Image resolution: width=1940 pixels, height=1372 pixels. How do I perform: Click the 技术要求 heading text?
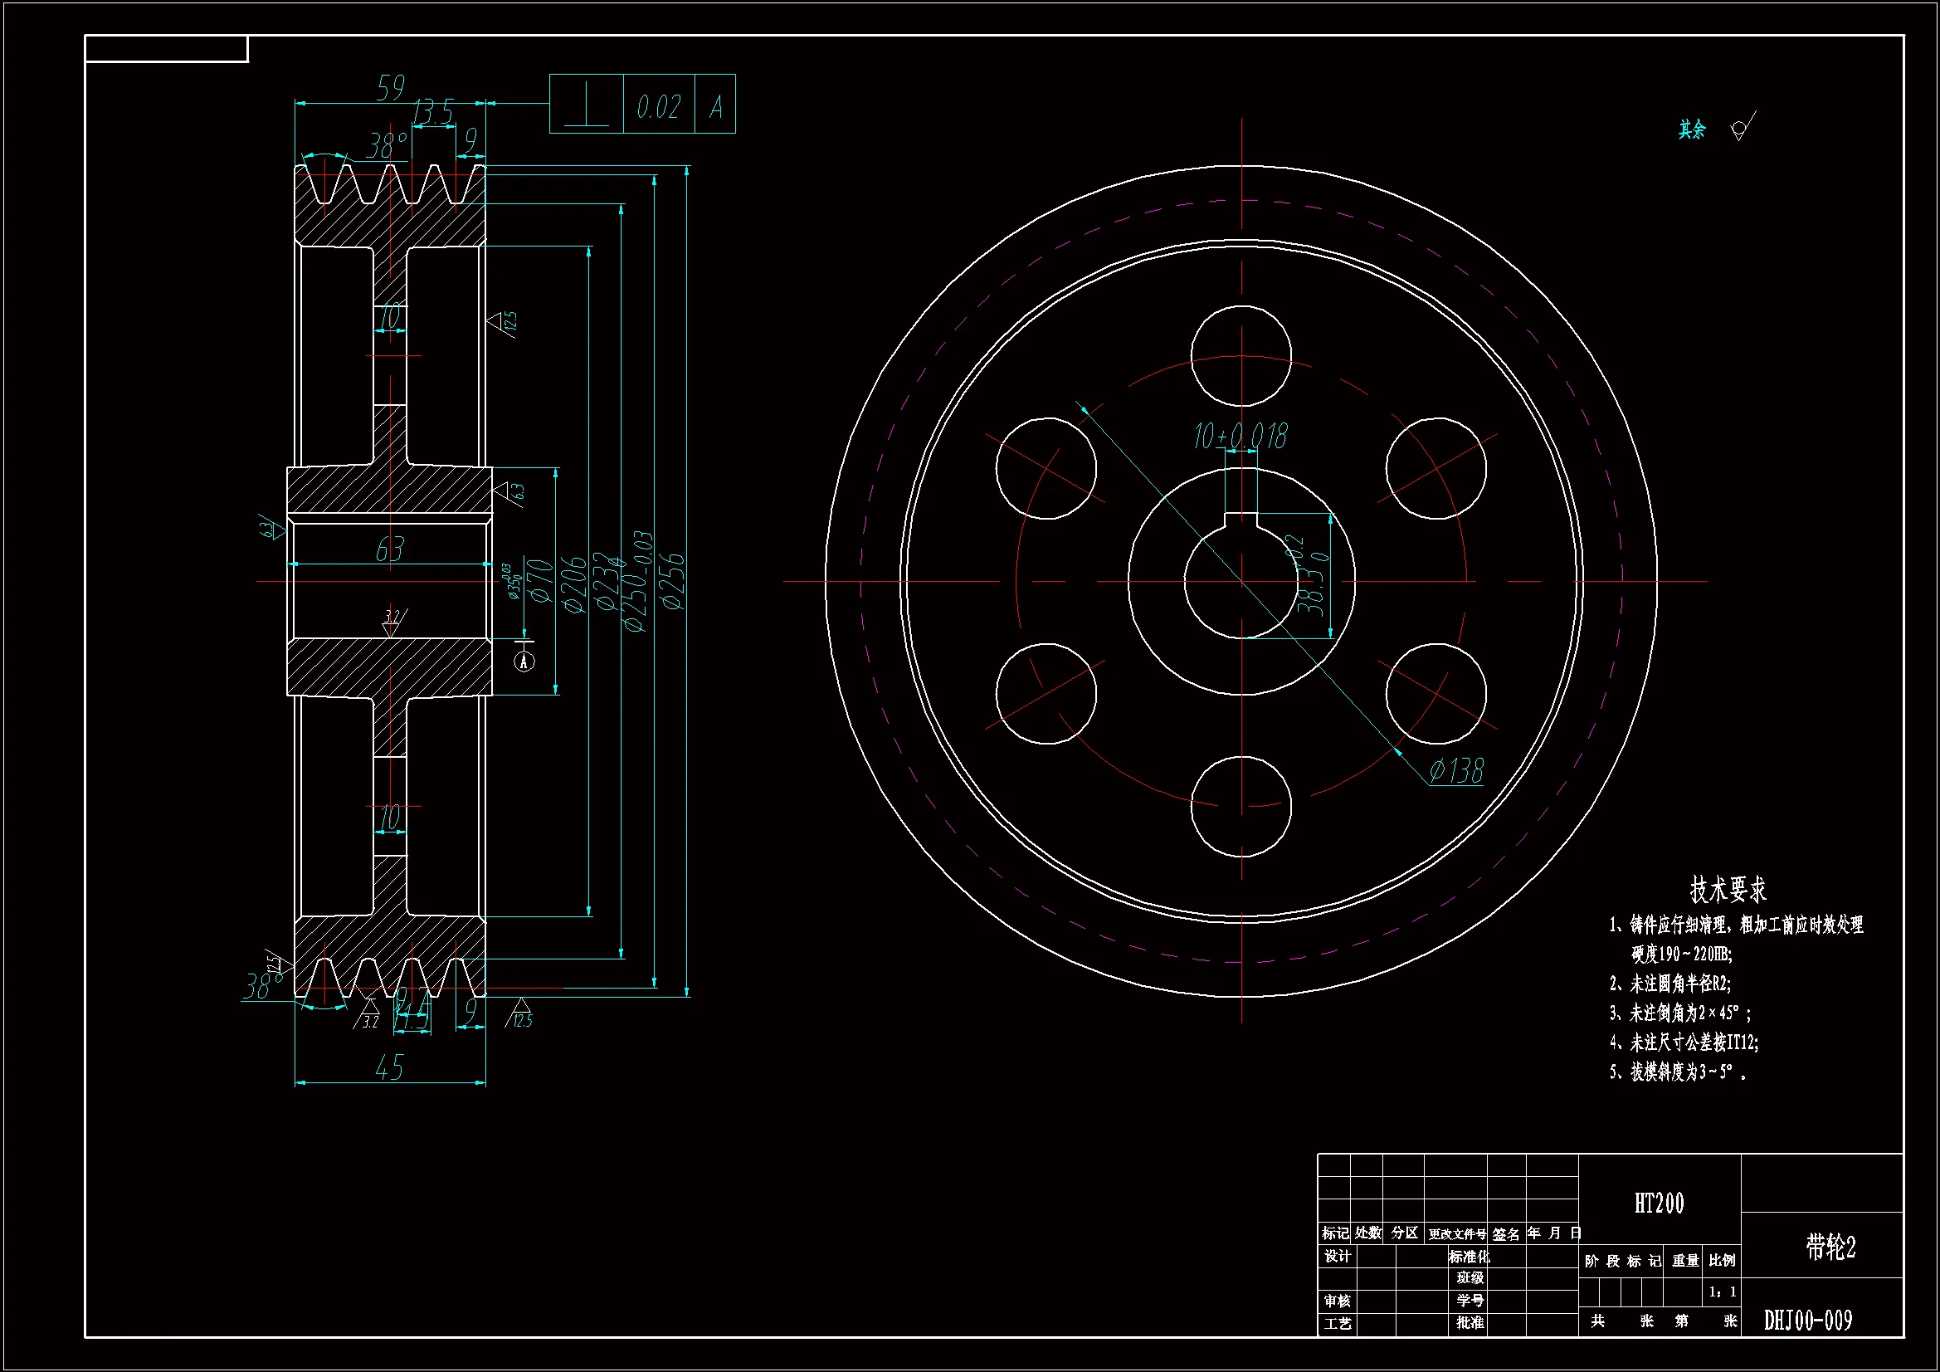1728,889
